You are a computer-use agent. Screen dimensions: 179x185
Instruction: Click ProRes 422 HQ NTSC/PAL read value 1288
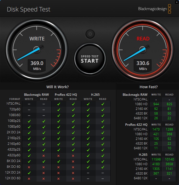click(169, 129)
